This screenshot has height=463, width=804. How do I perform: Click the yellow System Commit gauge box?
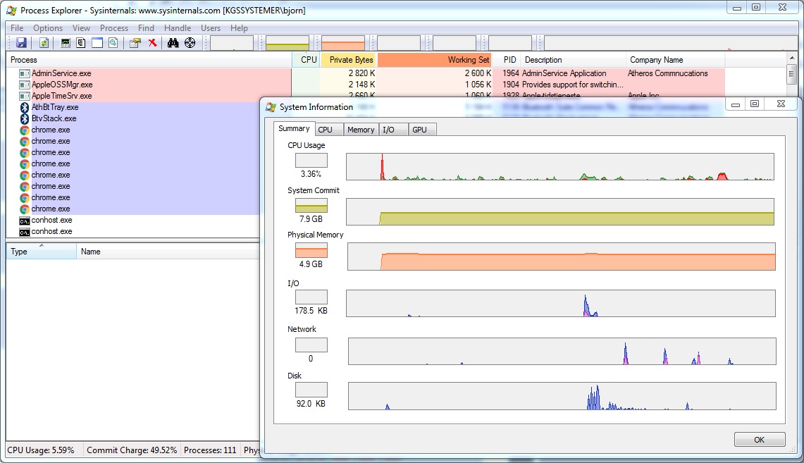[311, 206]
